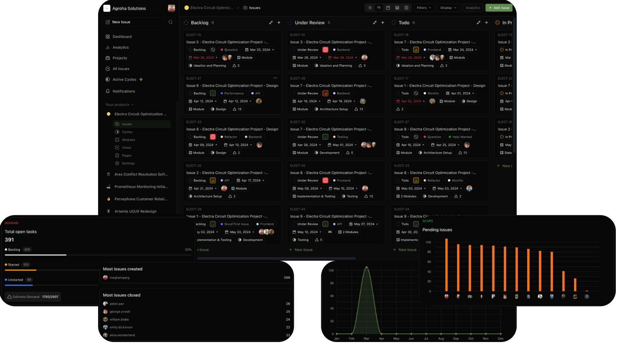This screenshot has height=346, width=618.
Task: Click the assignee avatar on ELECT-14
Action: click(365, 57)
